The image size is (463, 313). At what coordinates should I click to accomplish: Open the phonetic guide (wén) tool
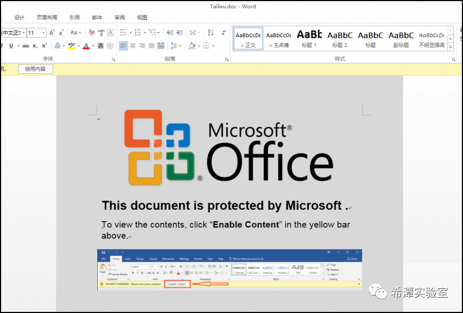(x=101, y=33)
